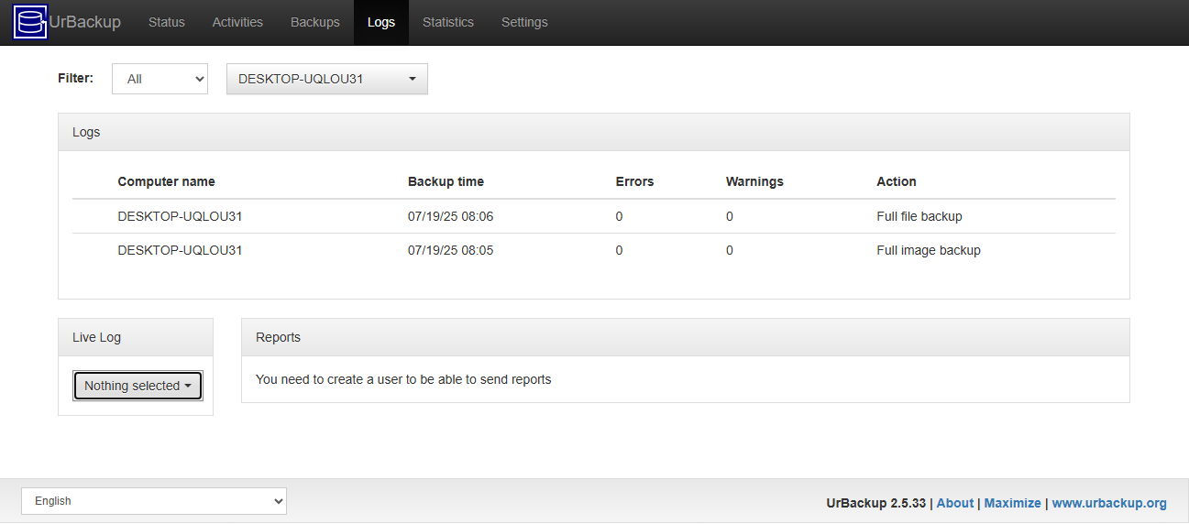This screenshot has width=1189, height=524.
Task: Open the Status tab
Action: pyautogui.click(x=167, y=22)
